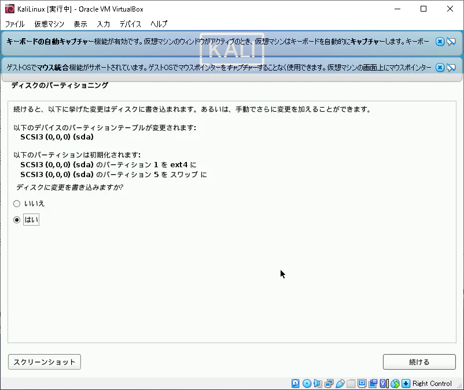Close the VirtualBox window
The image size is (464, 390).
coord(450,9)
